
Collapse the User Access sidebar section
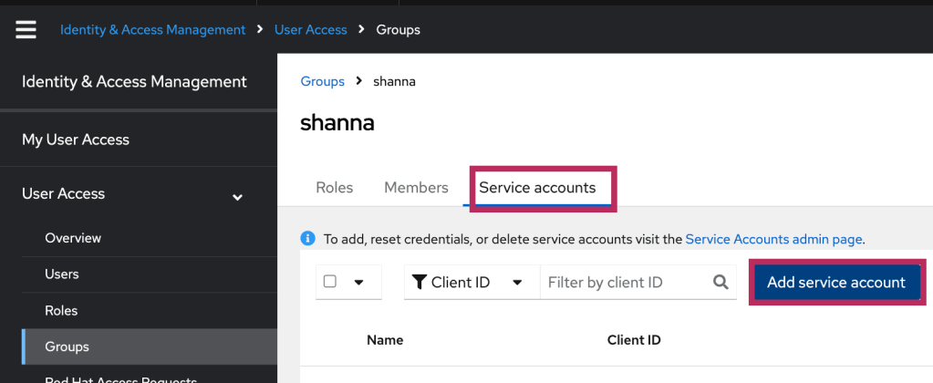(x=237, y=195)
